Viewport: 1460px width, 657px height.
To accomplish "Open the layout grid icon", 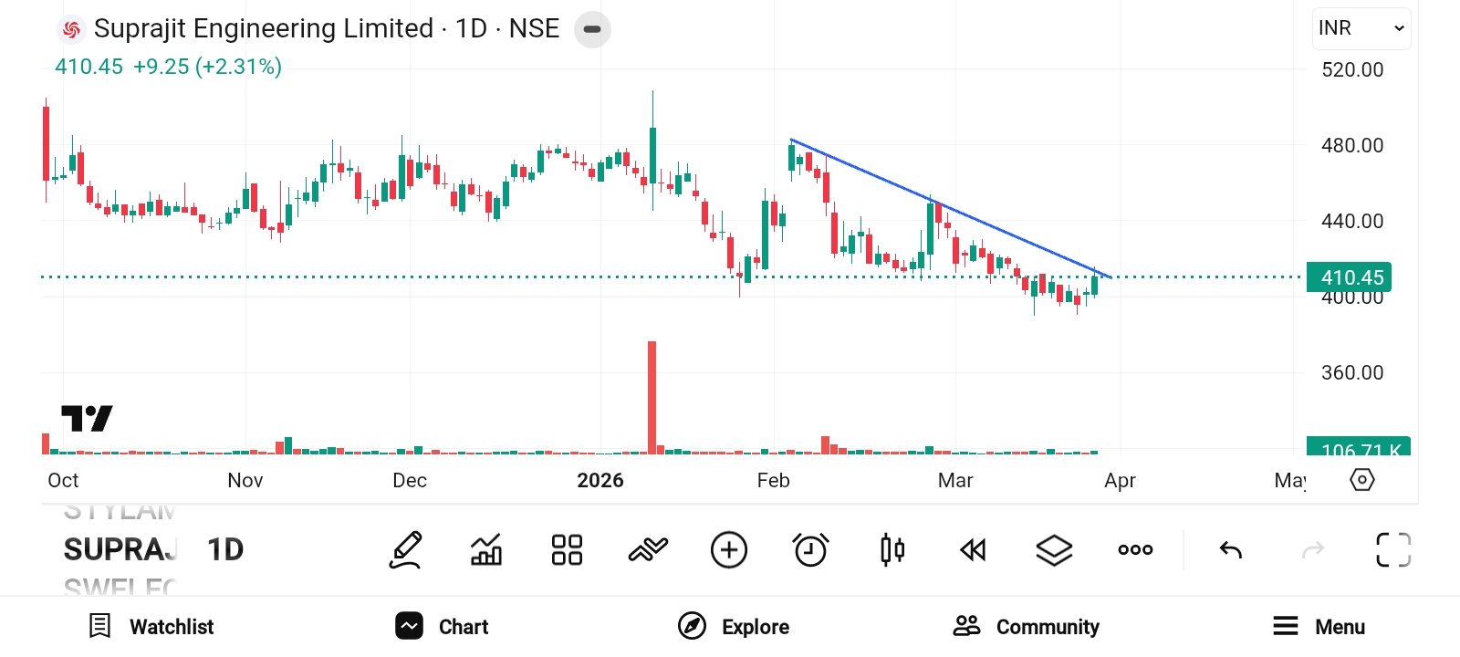I will 567,550.
